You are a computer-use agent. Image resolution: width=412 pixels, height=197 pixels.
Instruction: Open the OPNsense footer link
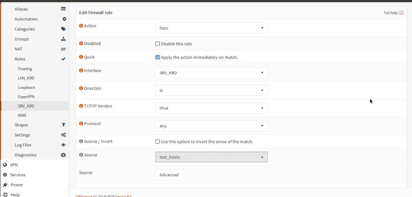tap(83, 196)
